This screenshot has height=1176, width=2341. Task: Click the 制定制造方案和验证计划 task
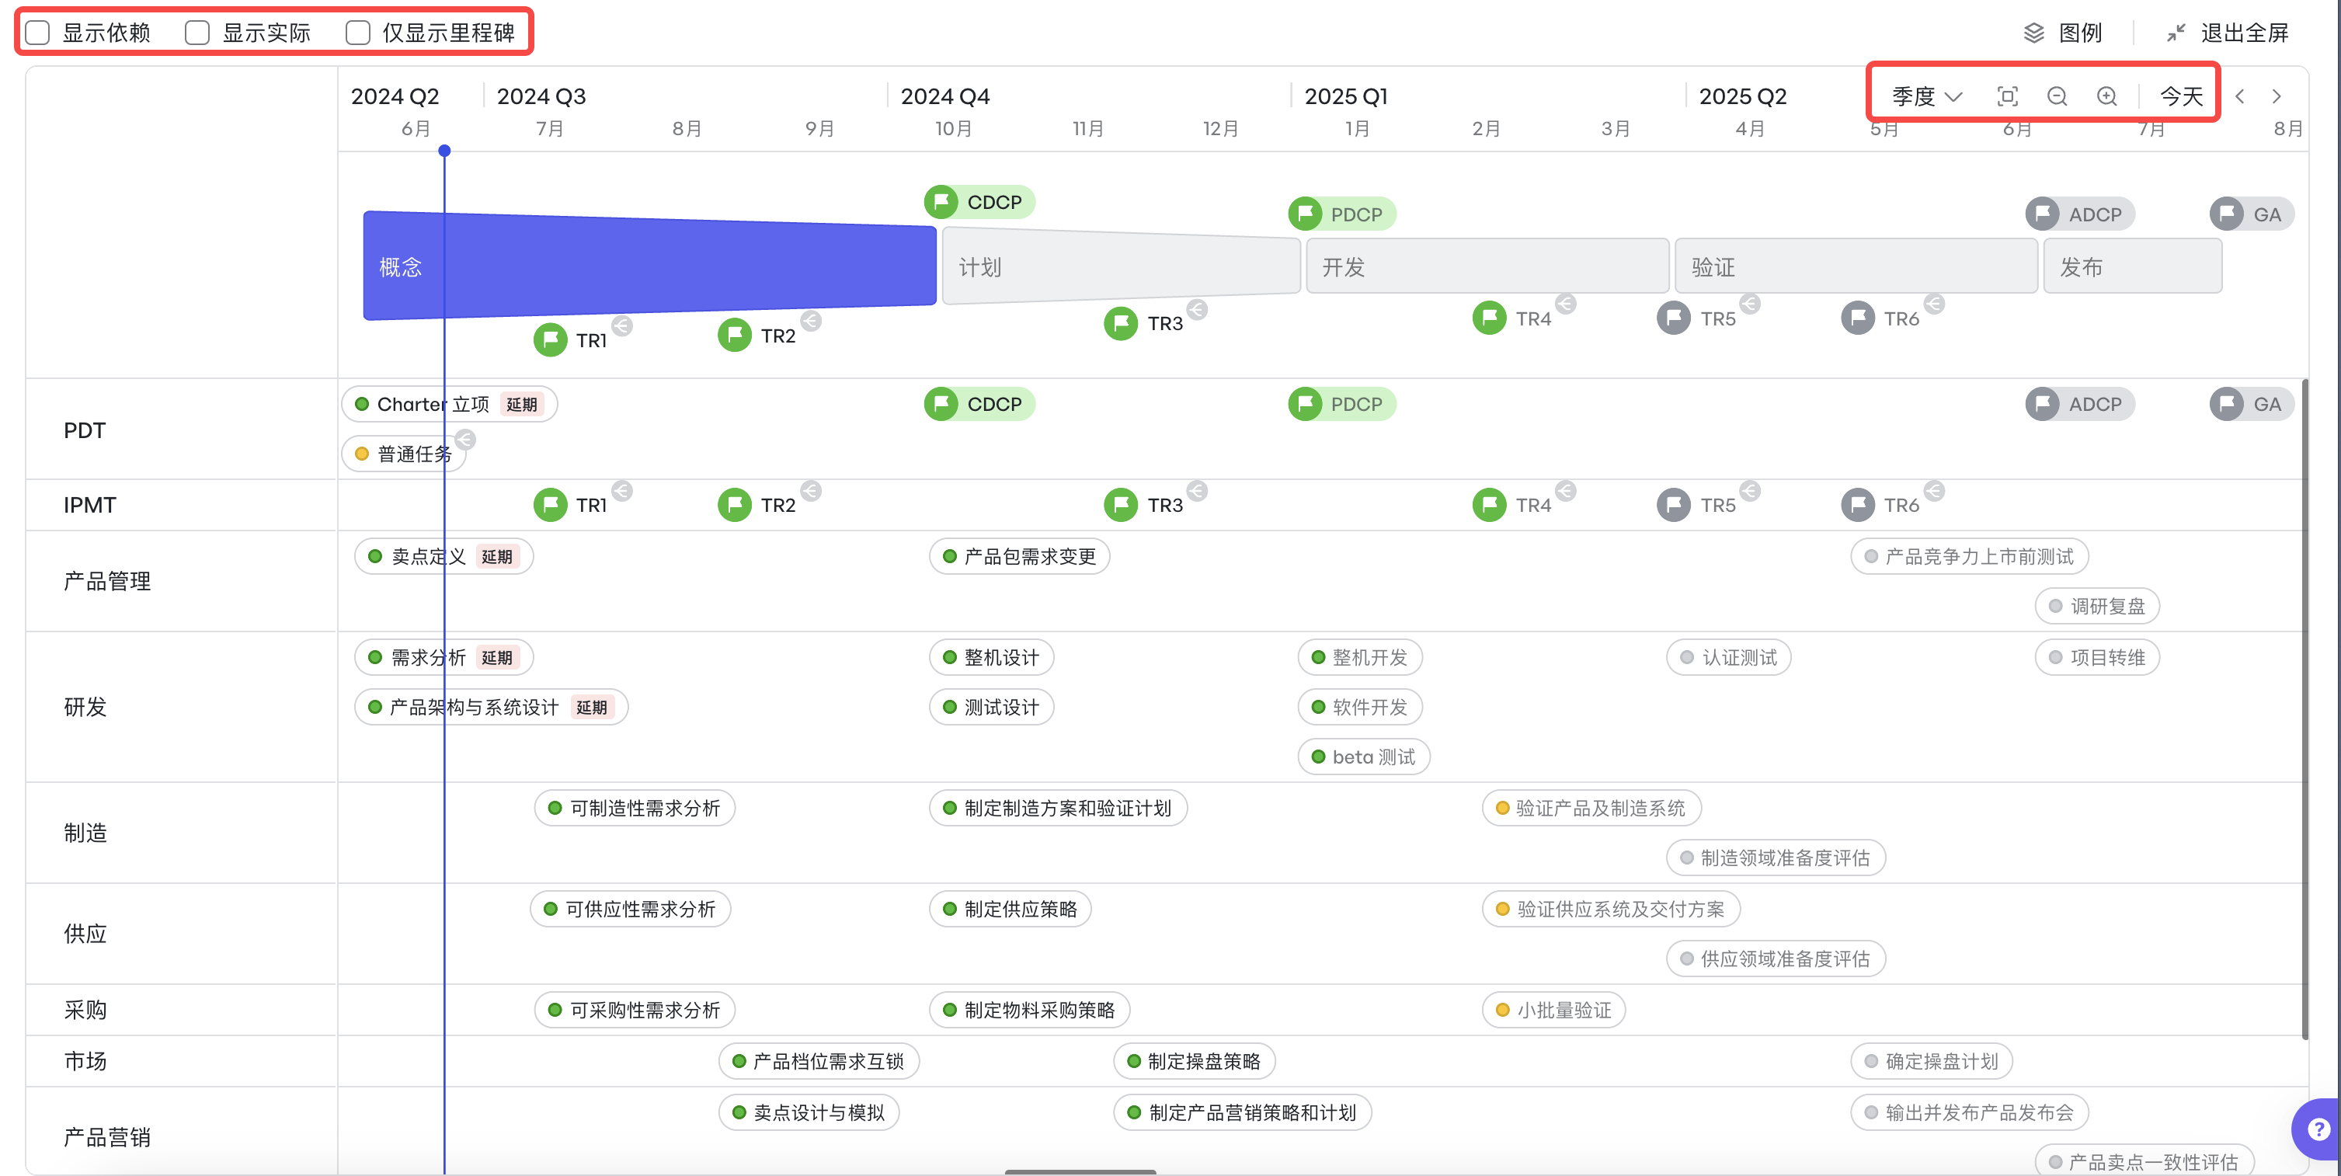[1059, 808]
